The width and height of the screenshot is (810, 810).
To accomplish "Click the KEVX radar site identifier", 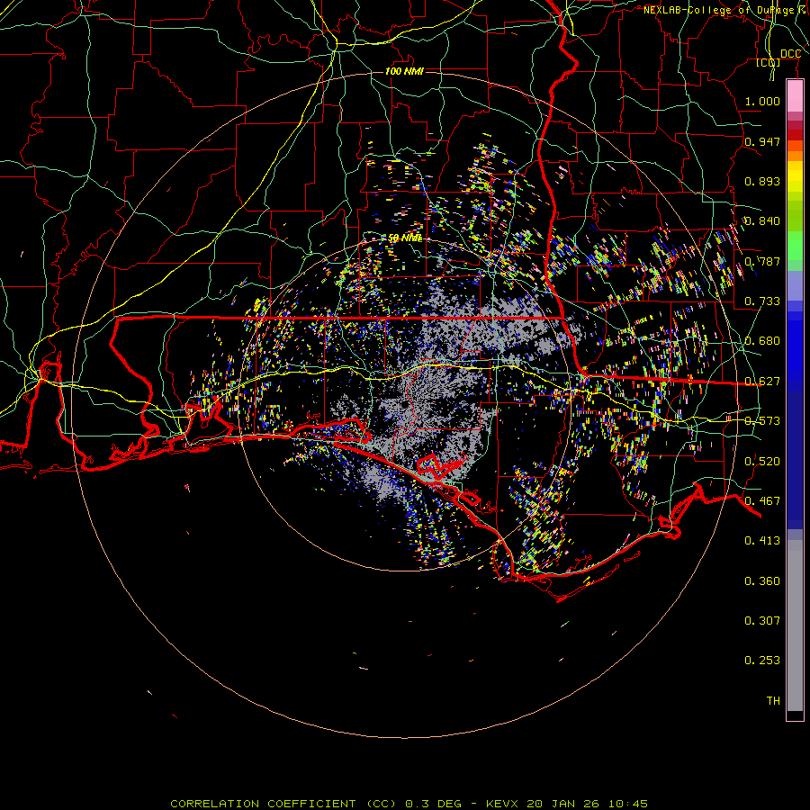I will coord(501,804).
